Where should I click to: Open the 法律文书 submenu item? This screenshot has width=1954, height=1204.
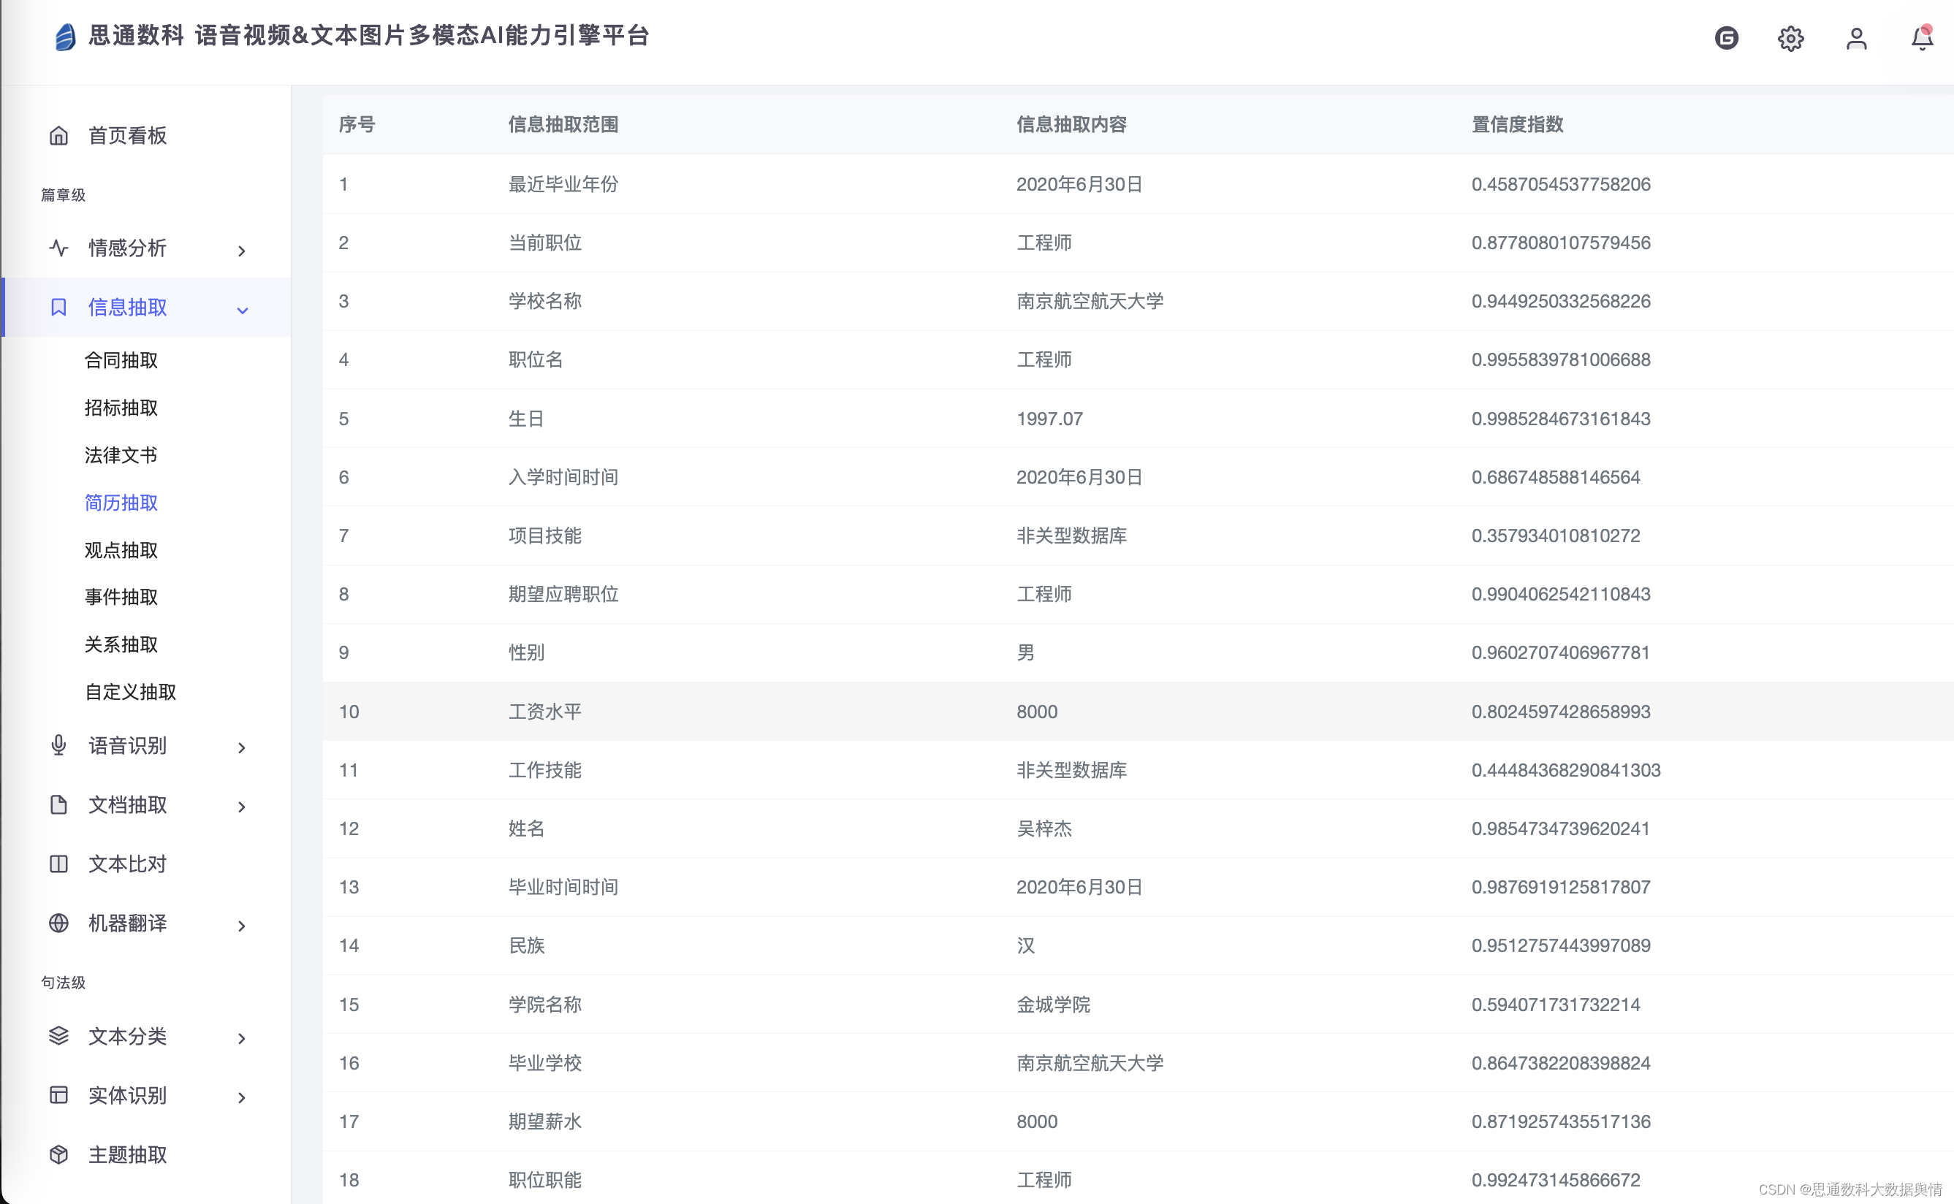click(x=121, y=455)
